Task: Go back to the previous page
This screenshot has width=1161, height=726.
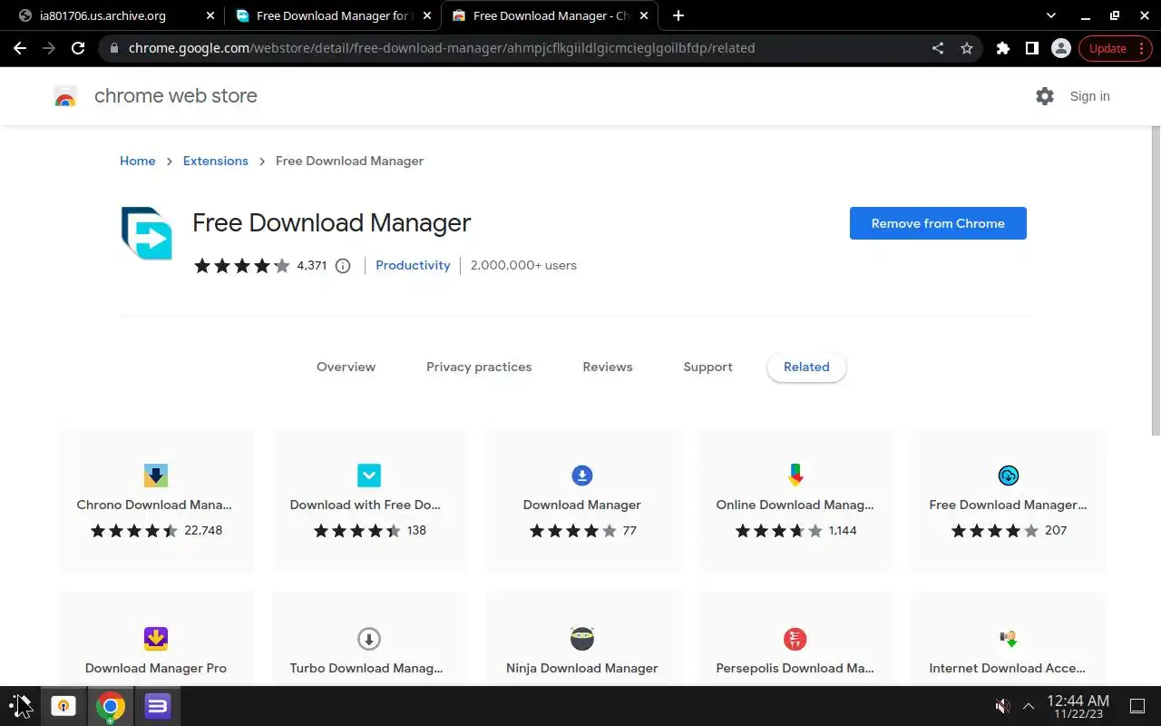Action: 20,48
